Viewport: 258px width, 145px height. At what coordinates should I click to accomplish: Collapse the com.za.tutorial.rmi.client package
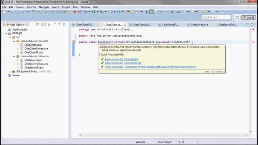(14, 41)
